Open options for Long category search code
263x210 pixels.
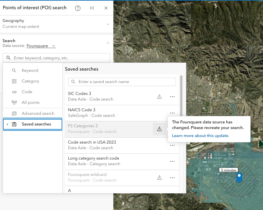172,161
